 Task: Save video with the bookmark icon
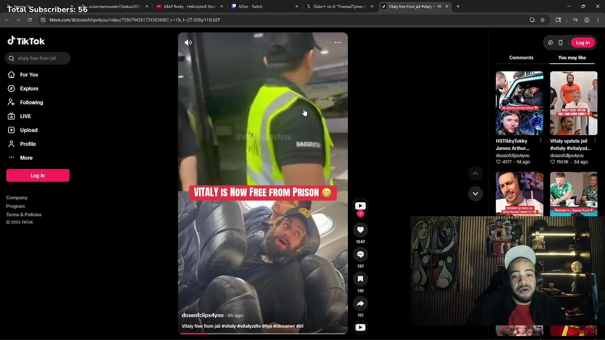click(x=360, y=279)
